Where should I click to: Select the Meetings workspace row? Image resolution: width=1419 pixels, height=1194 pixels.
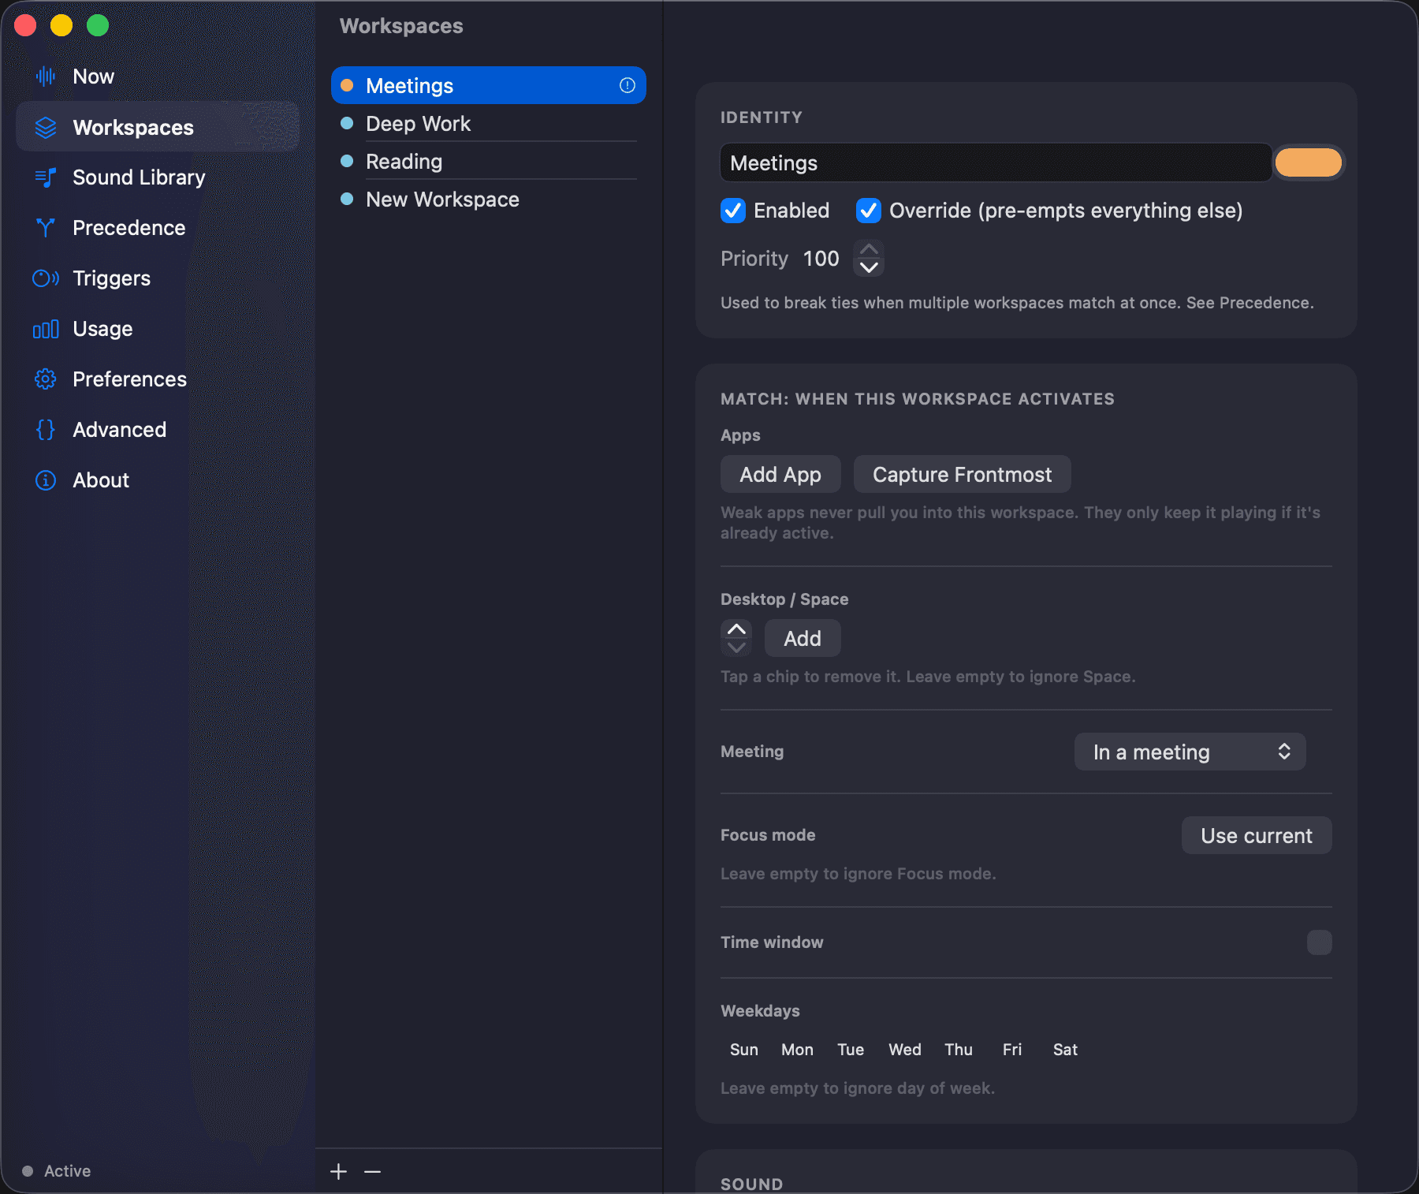(489, 85)
